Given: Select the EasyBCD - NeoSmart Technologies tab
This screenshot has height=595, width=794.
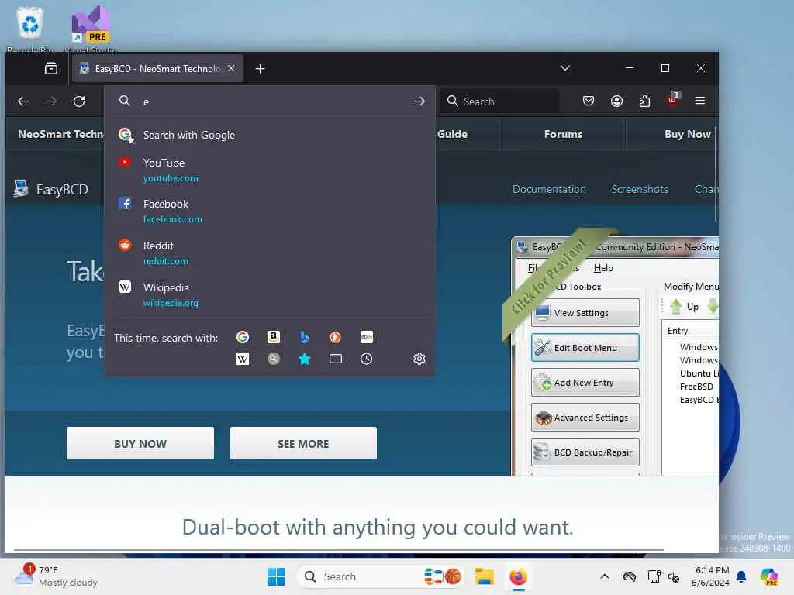Looking at the screenshot, I should [x=157, y=68].
